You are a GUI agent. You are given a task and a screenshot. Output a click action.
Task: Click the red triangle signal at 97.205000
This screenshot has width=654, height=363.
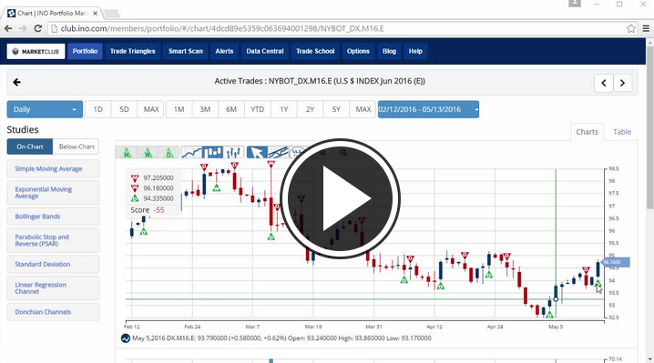click(135, 178)
